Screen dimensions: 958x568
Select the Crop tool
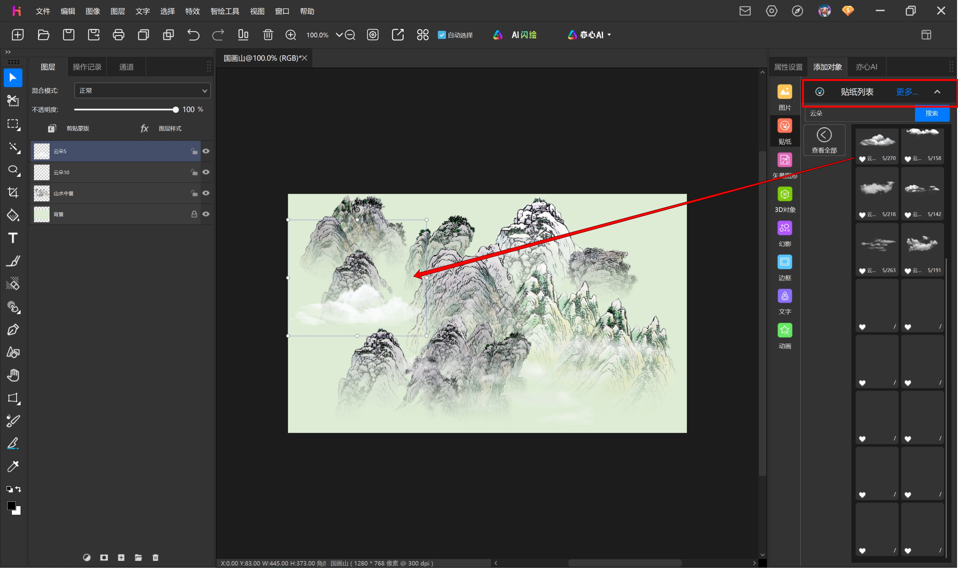click(x=13, y=192)
